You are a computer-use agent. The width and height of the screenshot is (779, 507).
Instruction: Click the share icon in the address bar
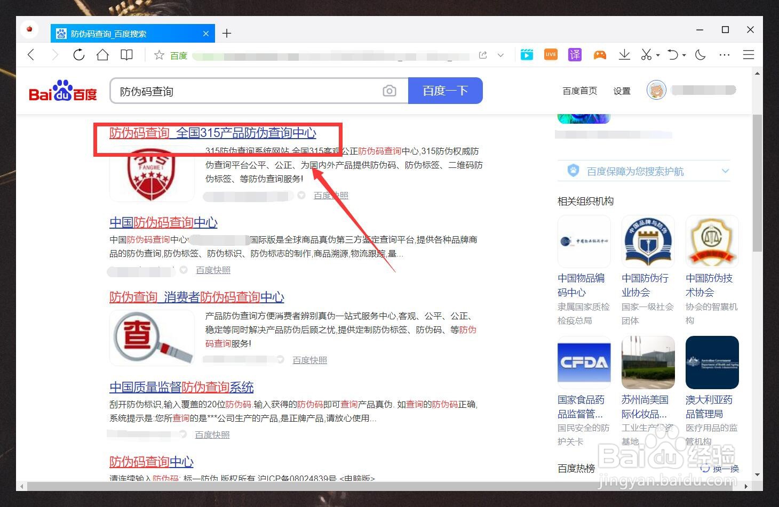[483, 55]
